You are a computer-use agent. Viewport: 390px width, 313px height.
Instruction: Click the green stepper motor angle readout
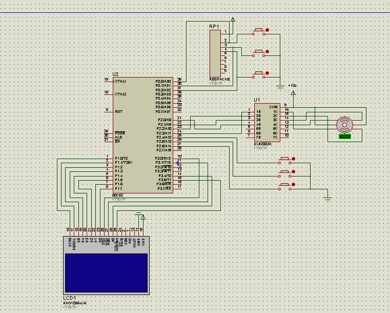[x=345, y=136]
